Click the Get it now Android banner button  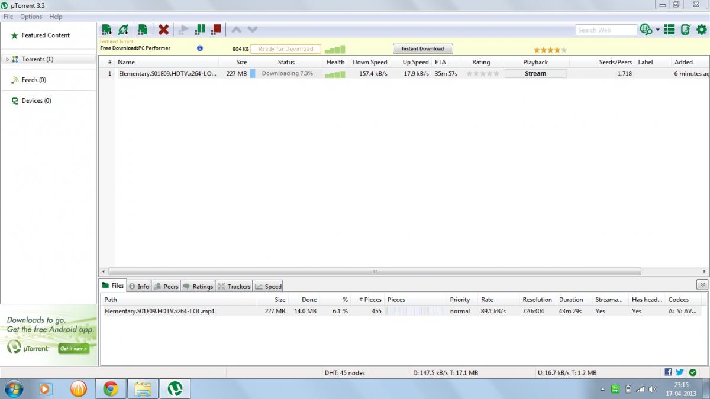click(74, 349)
